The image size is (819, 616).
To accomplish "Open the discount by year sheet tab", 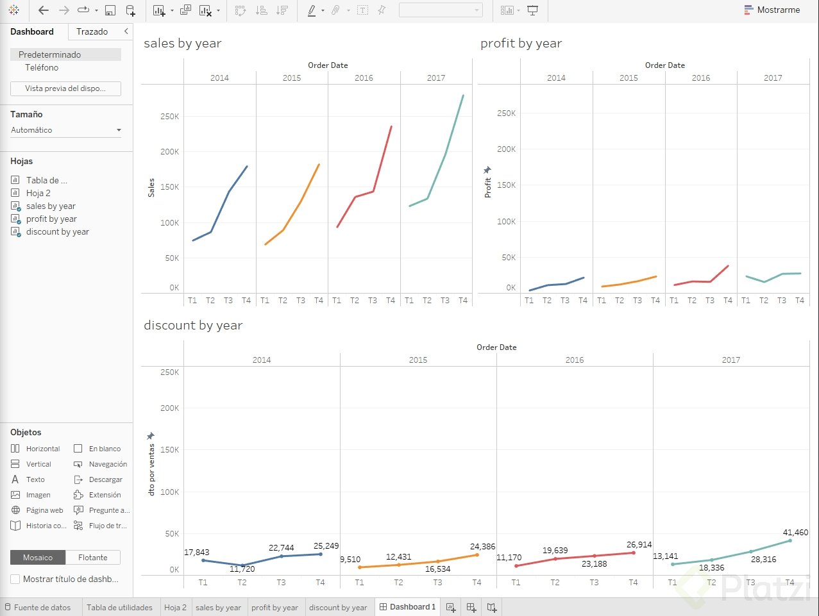I will coord(338,608).
